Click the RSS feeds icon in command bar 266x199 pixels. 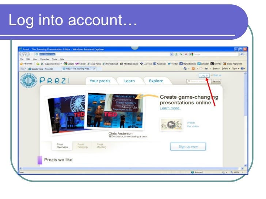click(193, 69)
